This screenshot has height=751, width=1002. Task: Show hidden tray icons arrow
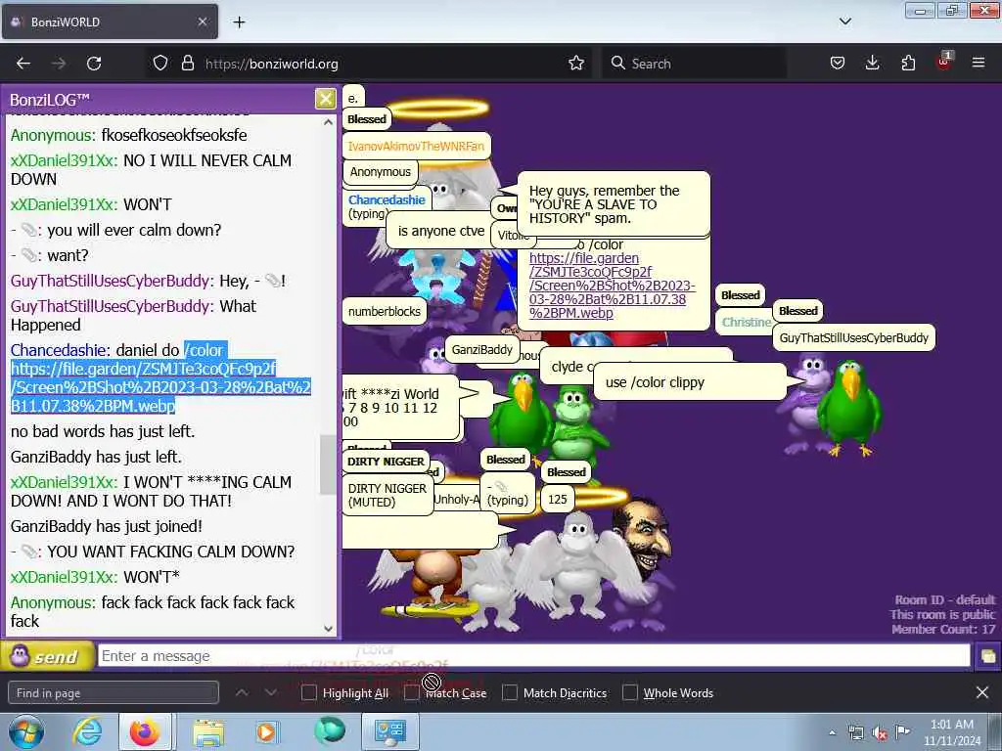click(832, 732)
